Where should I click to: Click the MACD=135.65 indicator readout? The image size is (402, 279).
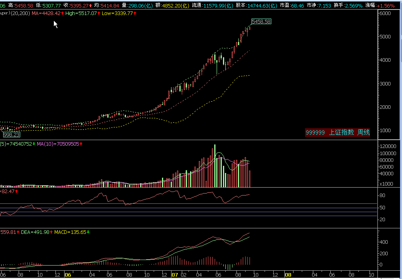[72, 232]
